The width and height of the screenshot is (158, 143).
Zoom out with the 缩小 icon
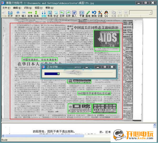[24, 14]
